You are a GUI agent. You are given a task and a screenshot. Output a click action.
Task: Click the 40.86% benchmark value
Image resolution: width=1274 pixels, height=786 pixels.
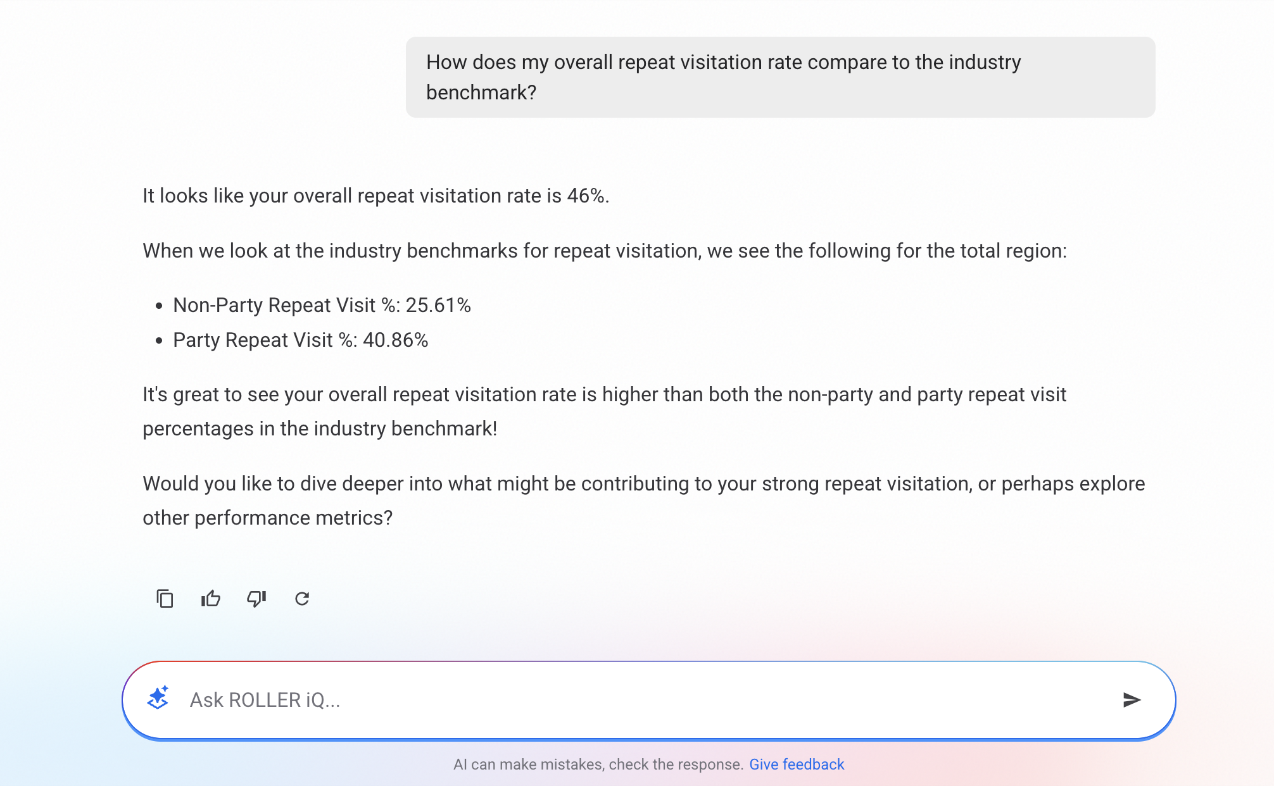click(x=395, y=340)
